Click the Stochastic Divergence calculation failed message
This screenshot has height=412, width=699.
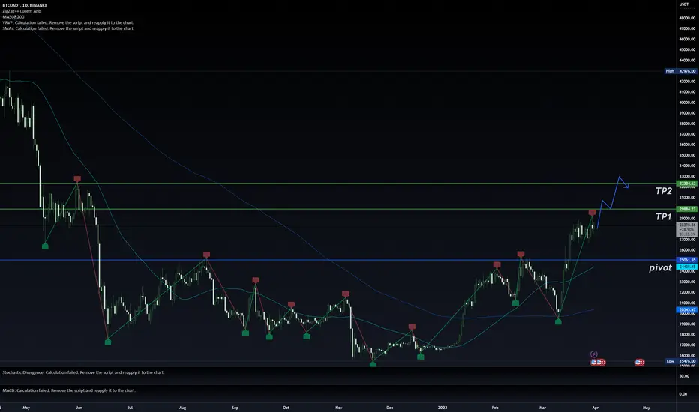[x=83, y=372]
